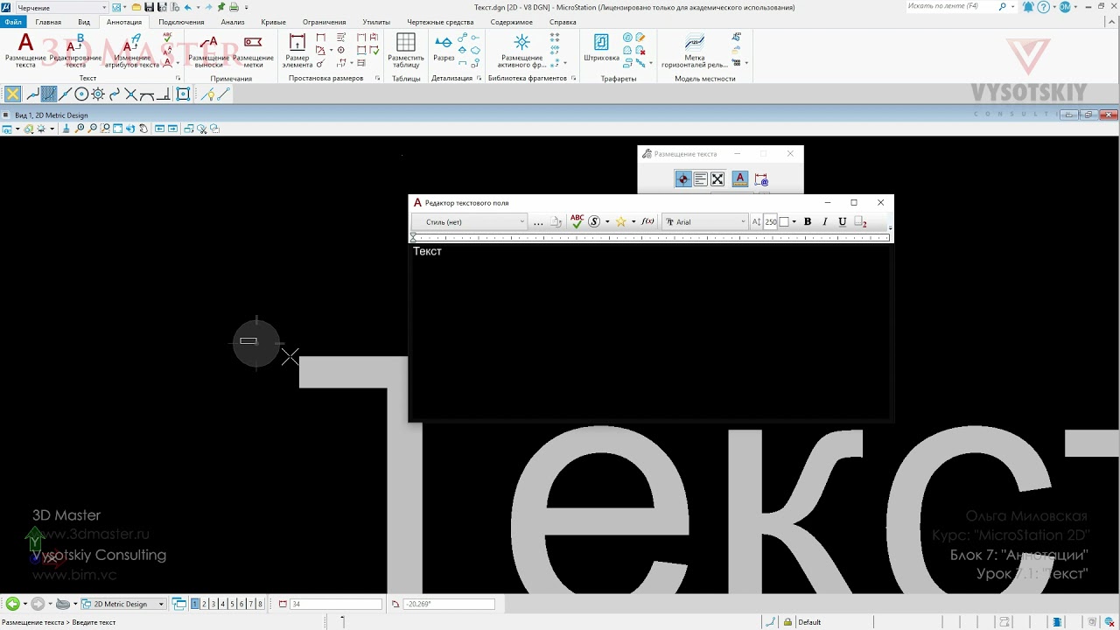
Task: Click the Текст line in the text editor
Action: (x=427, y=251)
